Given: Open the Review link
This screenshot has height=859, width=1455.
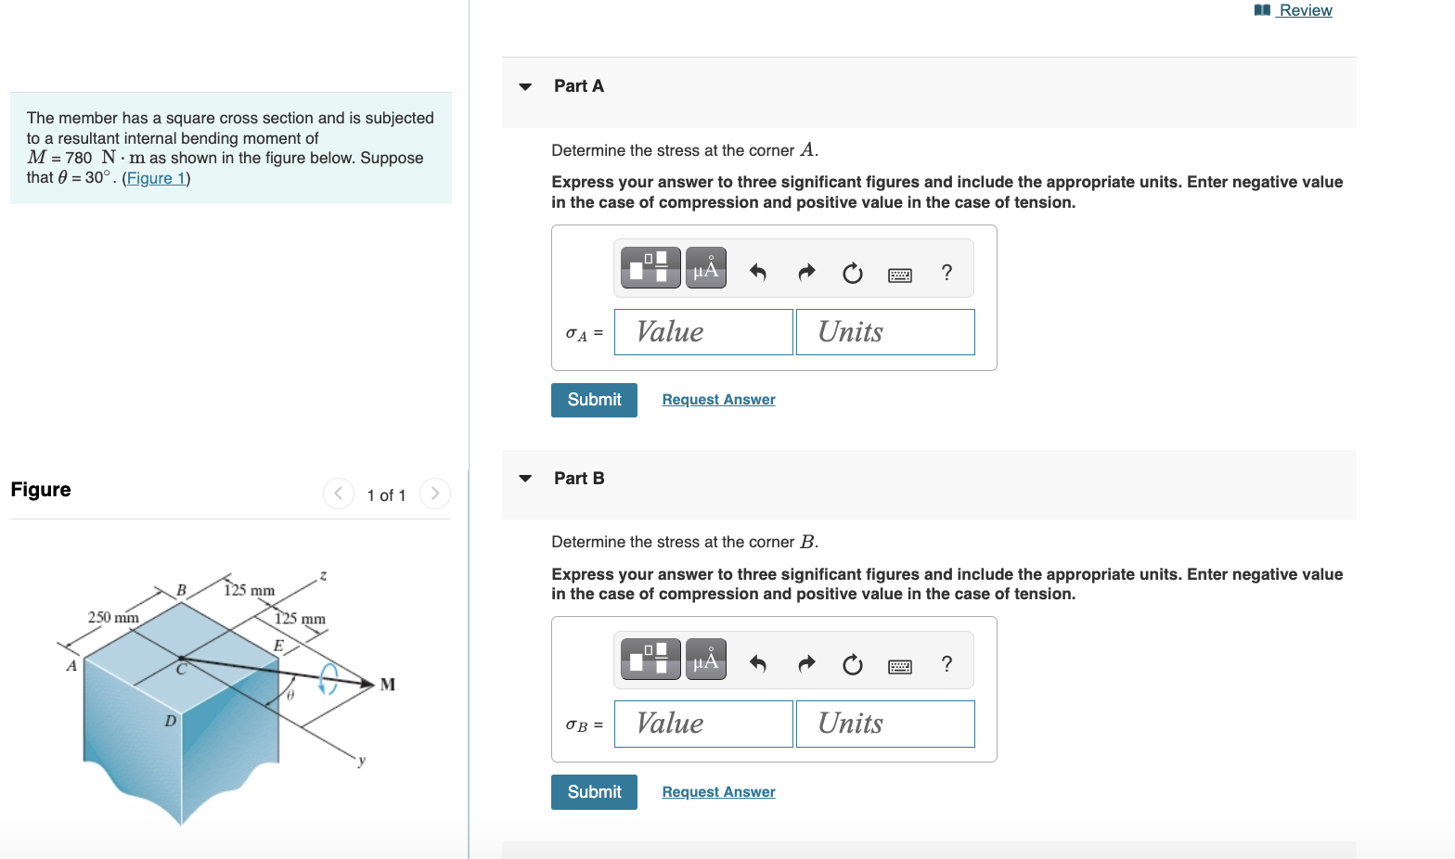Looking at the screenshot, I should tap(1302, 10).
